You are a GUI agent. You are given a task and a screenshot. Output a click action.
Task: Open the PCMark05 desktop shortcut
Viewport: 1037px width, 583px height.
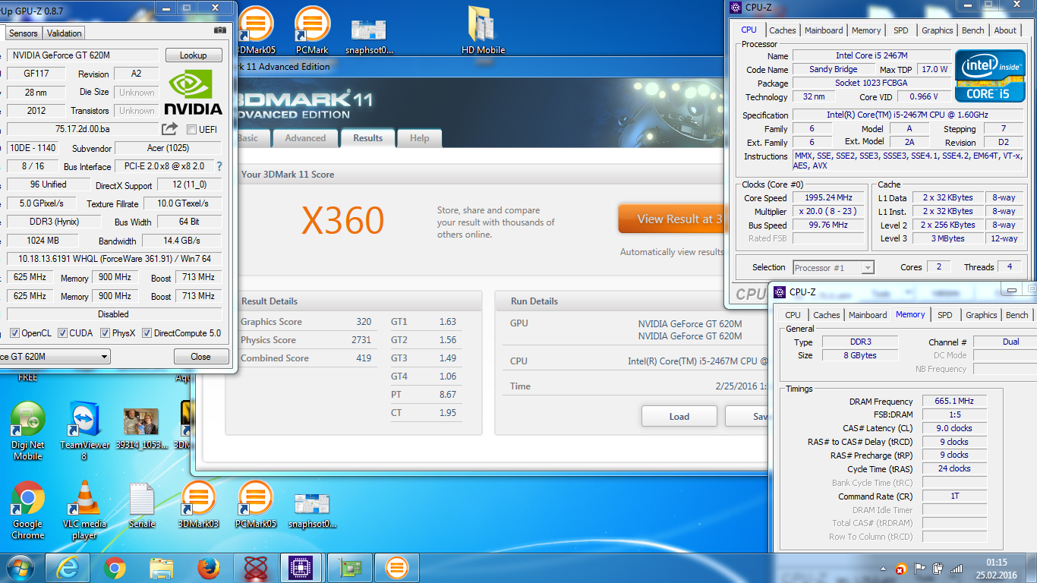[x=256, y=505]
